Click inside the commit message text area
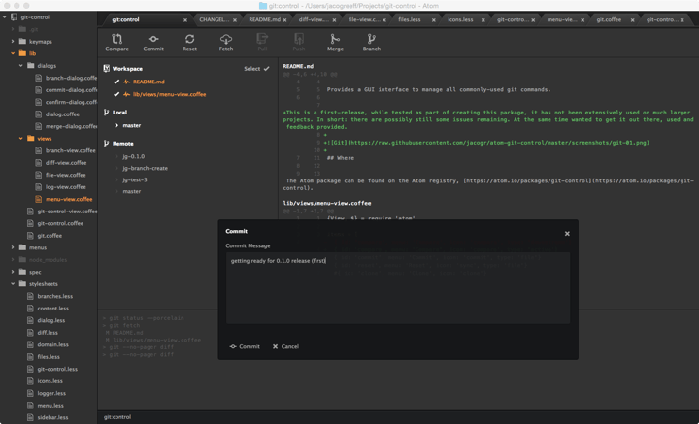 (397, 291)
